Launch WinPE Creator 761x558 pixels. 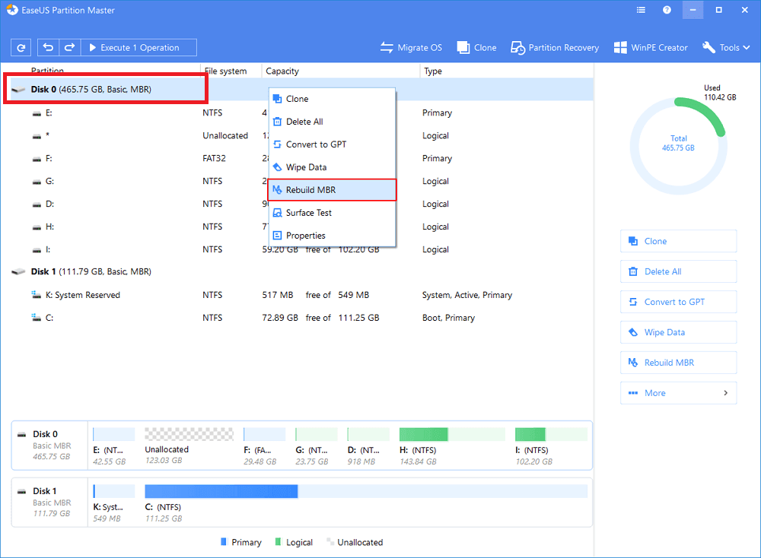651,47
